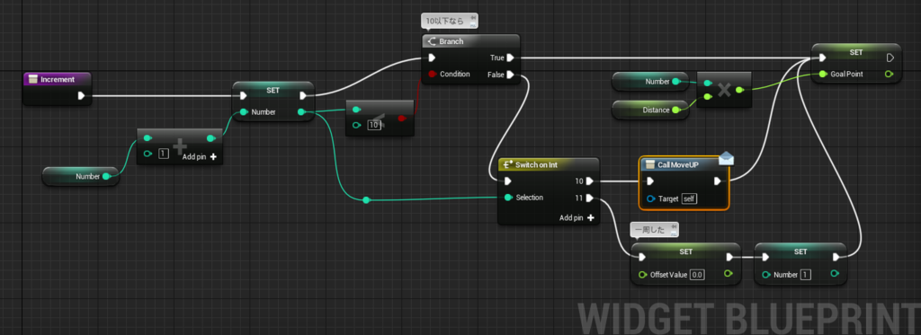921x335 pixels.
Task: Click the top input pin of the less-than compare node
Action: (356, 109)
